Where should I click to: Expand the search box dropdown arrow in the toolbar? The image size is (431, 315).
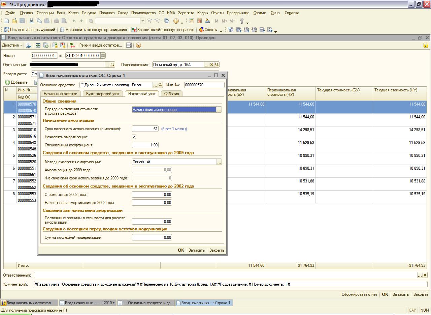[142, 21]
